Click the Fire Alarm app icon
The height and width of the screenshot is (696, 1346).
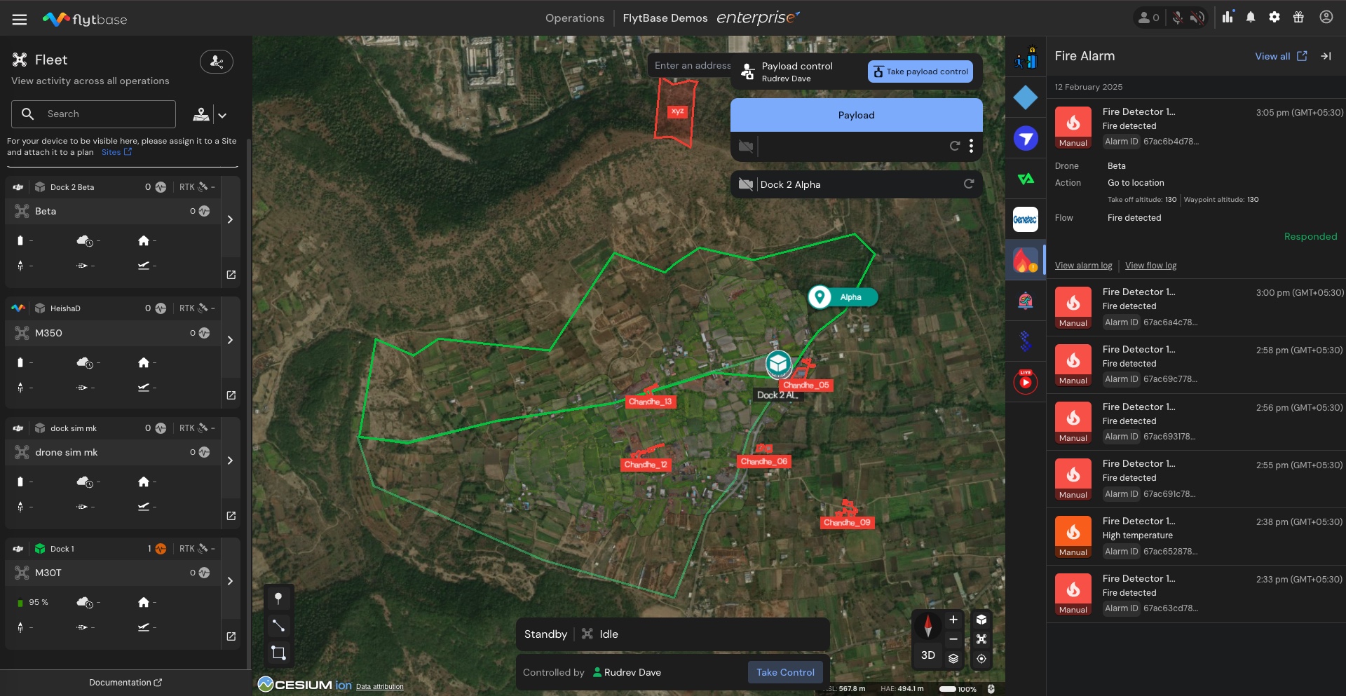click(1025, 261)
